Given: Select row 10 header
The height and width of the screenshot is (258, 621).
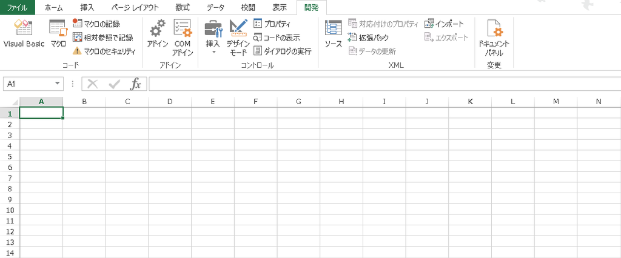Looking at the screenshot, I should pos(10,210).
